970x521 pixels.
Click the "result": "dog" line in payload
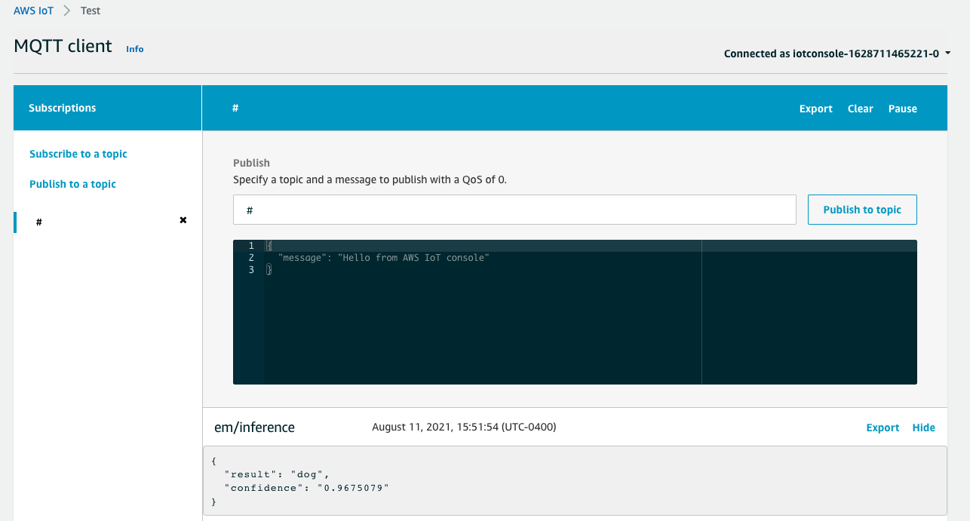[277, 473]
